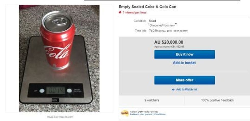
Task: Click the Used condition value
Action: (152, 21)
